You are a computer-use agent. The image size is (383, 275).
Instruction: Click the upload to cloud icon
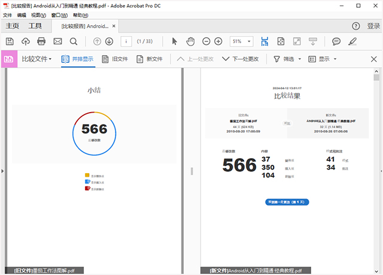pos(26,41)
